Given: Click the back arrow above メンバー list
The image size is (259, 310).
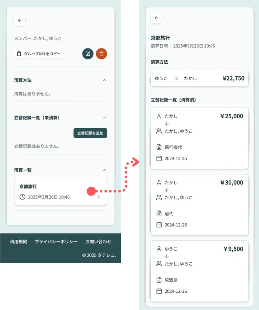Looking at the screenshot, I should click(20, 20).
